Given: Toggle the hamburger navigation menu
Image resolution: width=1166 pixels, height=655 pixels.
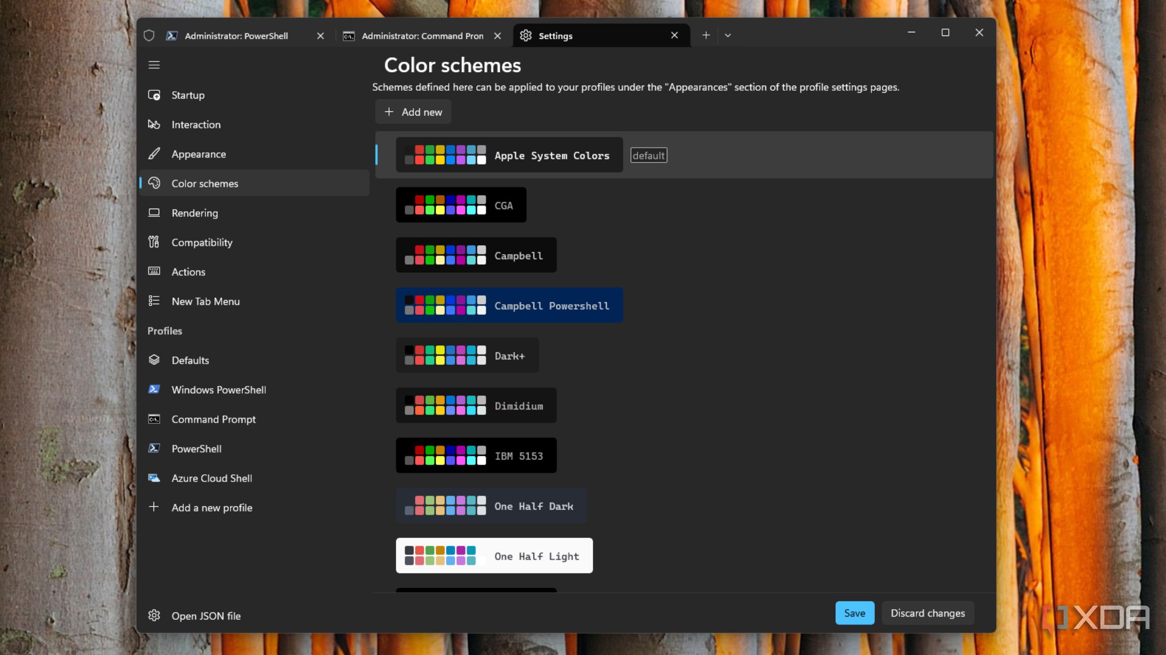Looking at the screenshot, I should coord(154,65).
